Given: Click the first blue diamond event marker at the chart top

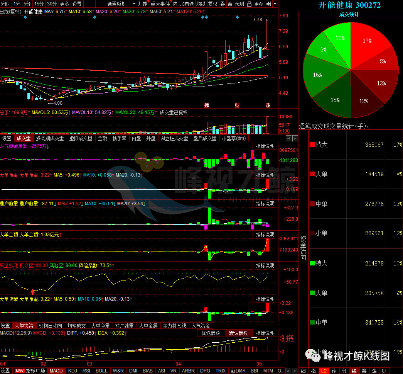Looking at the screenshot, I should 25,17.
